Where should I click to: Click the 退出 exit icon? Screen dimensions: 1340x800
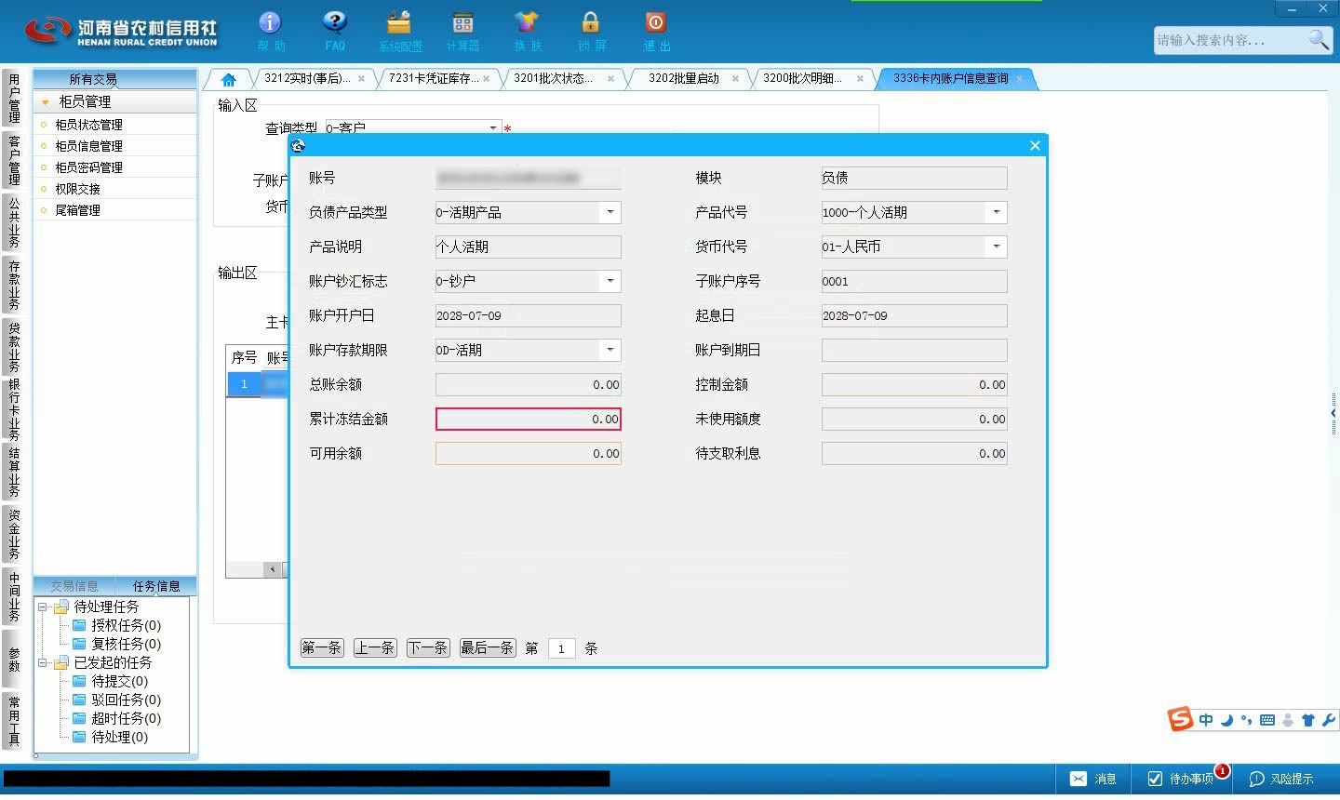655,22
